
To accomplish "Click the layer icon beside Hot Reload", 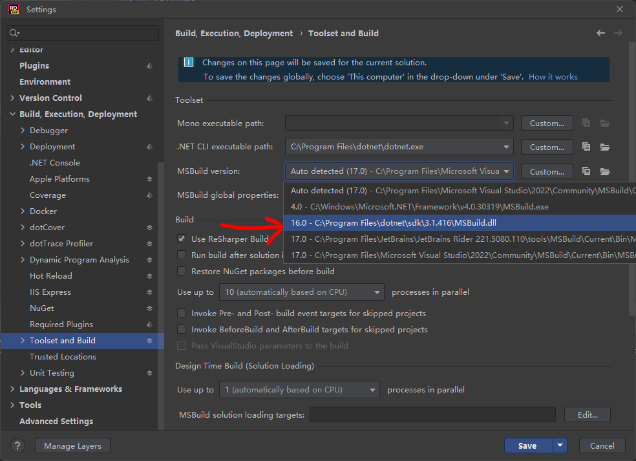I will tap(150, 276).
